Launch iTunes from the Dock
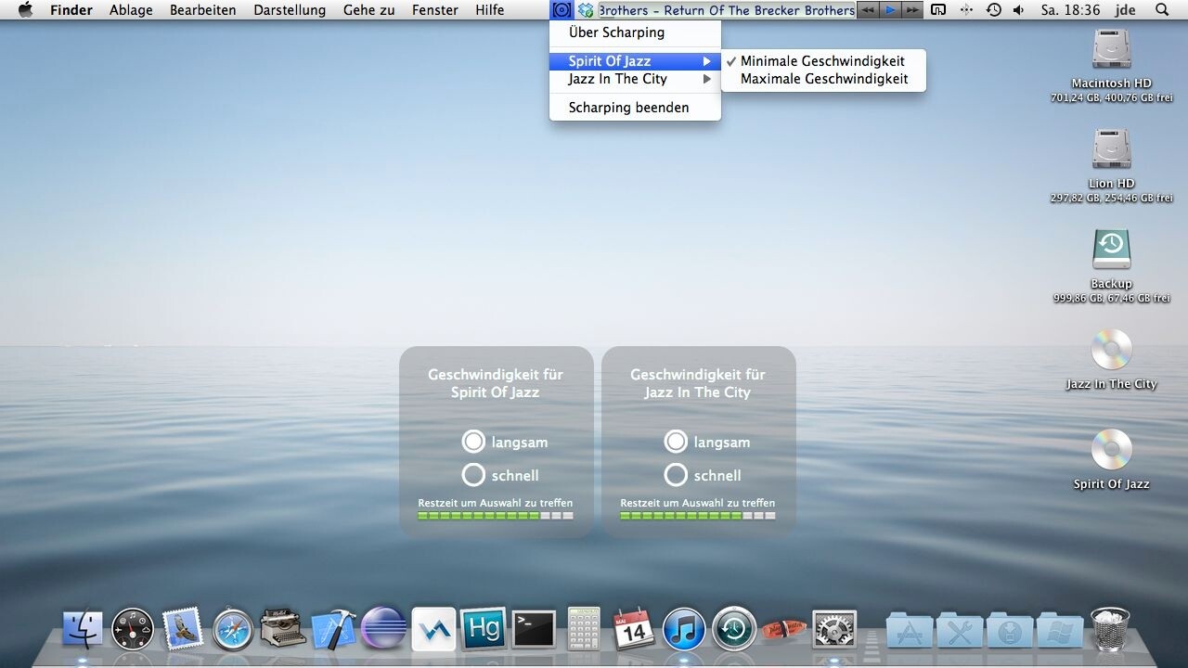1188x668 pixels. [x=684, y=629]
